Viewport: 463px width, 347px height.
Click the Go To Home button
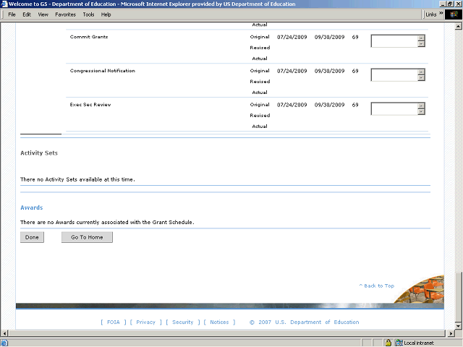pyautogui.click(x=87, y=237)
